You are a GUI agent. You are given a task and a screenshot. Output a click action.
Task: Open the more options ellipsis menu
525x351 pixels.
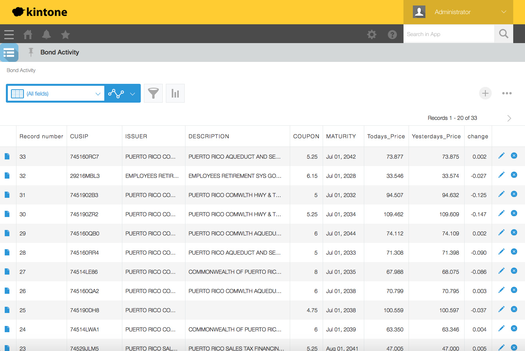pos(507,93)
